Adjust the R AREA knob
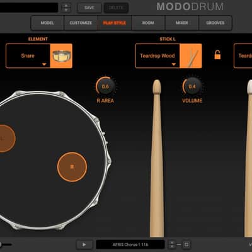The image size is (252, 252). [105, 86]
